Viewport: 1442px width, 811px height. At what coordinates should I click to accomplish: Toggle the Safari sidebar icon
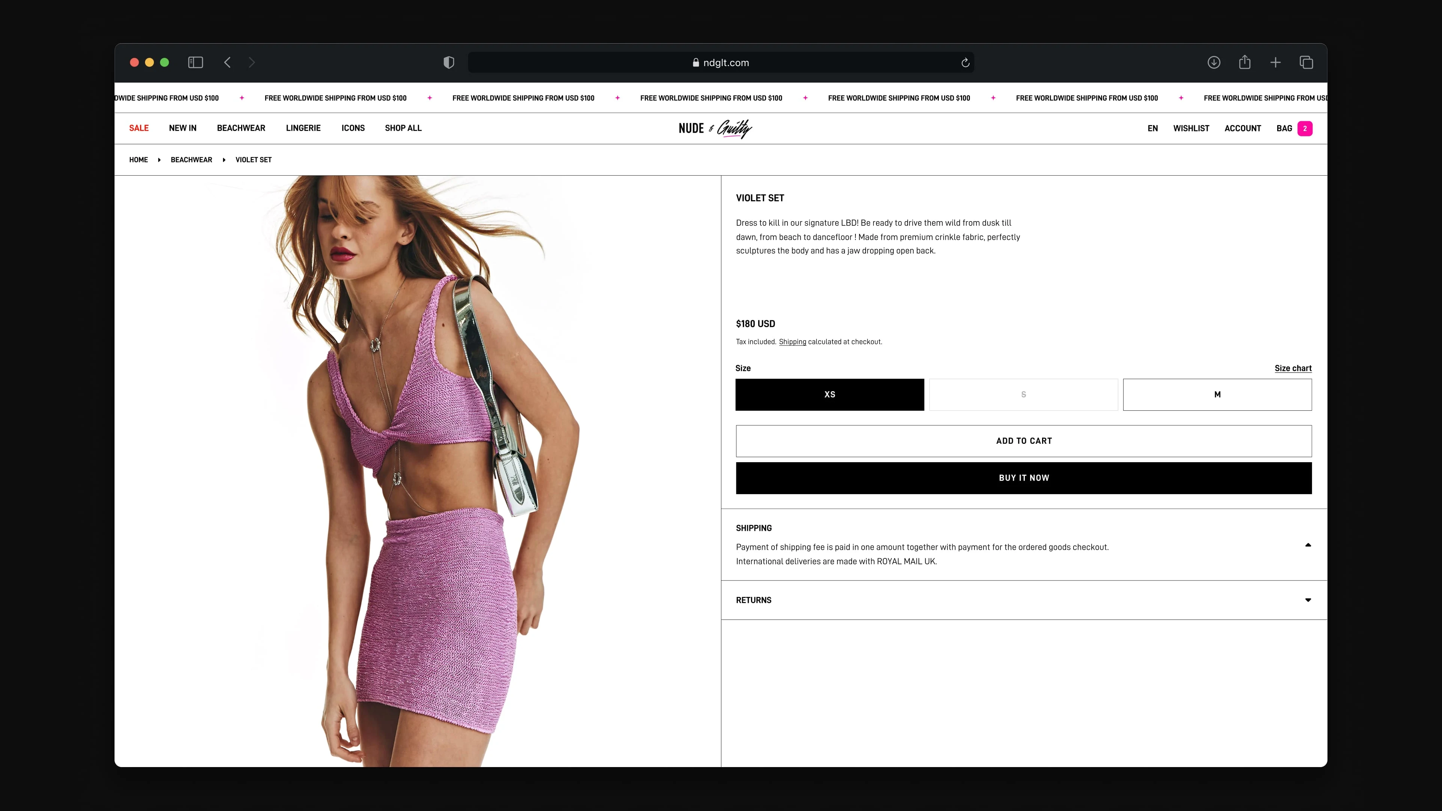[x=195, y=62]
